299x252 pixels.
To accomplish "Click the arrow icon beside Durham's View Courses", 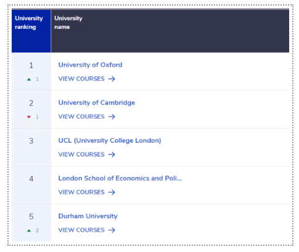I will [112, 230].
